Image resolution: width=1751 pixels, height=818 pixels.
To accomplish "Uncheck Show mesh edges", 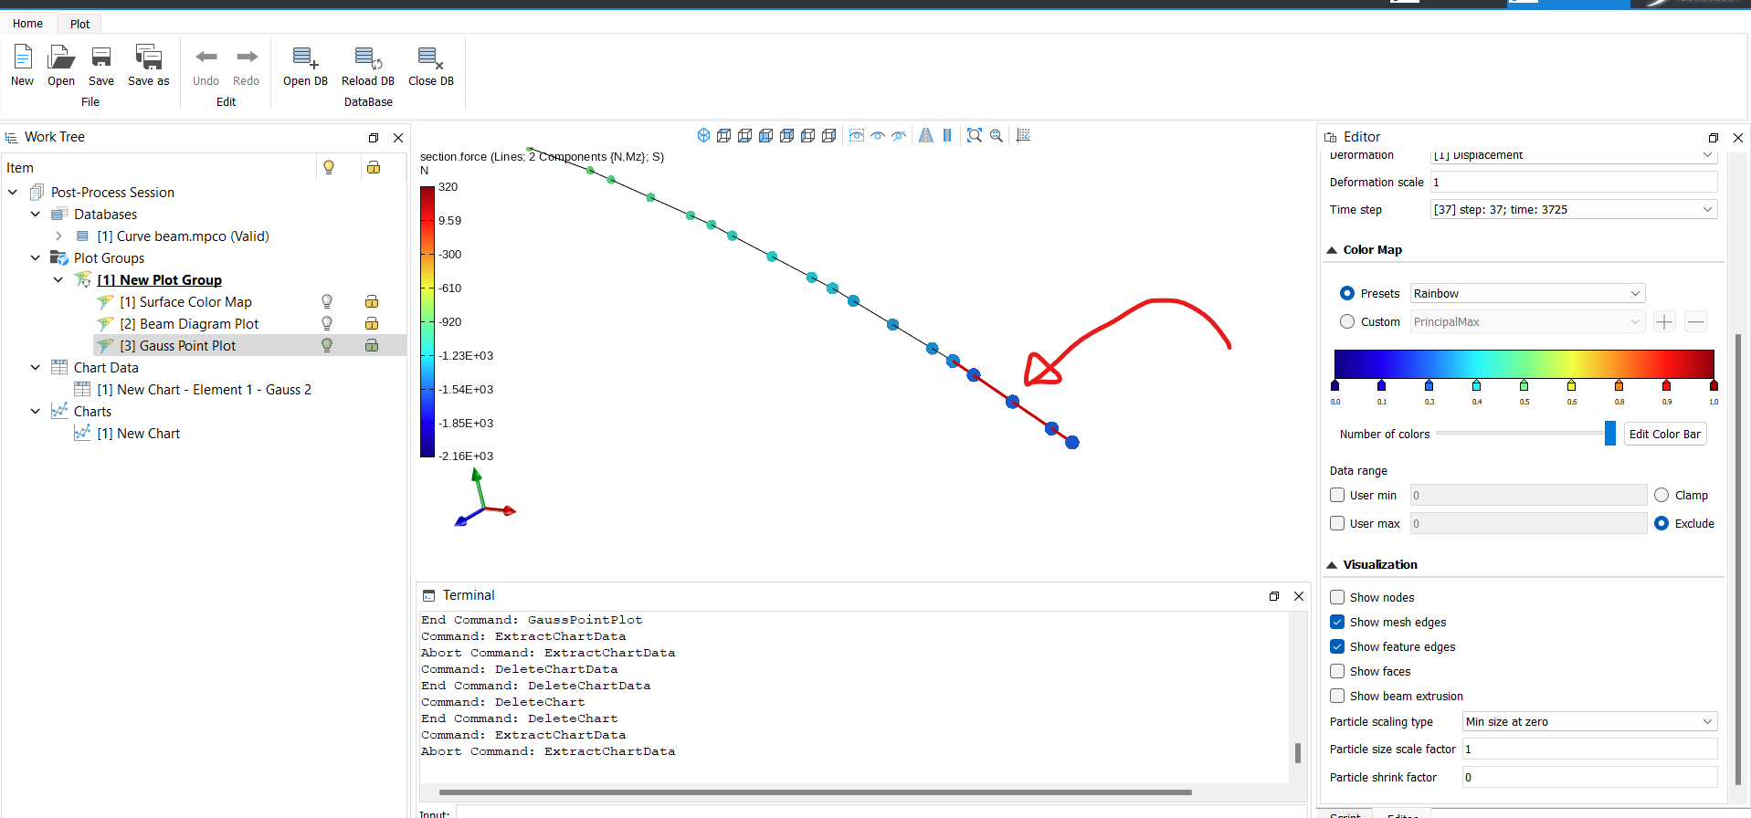I will [1337, 622].
